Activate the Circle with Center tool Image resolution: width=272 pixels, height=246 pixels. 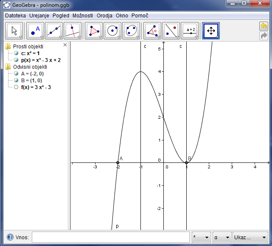(x=113, y=31)
